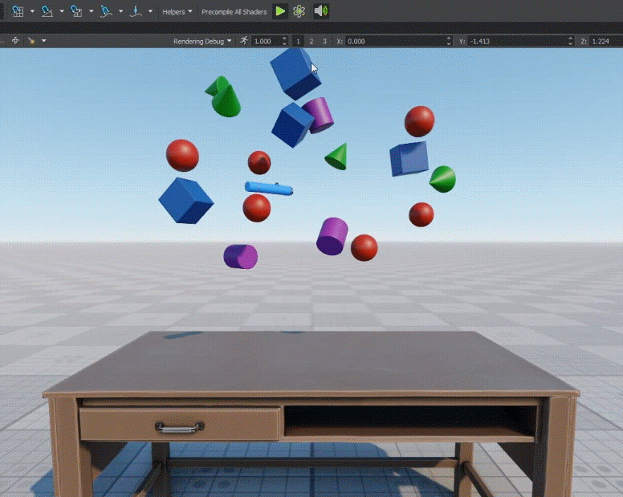Open the grid snap options dropdown arrow

(32, 11)
